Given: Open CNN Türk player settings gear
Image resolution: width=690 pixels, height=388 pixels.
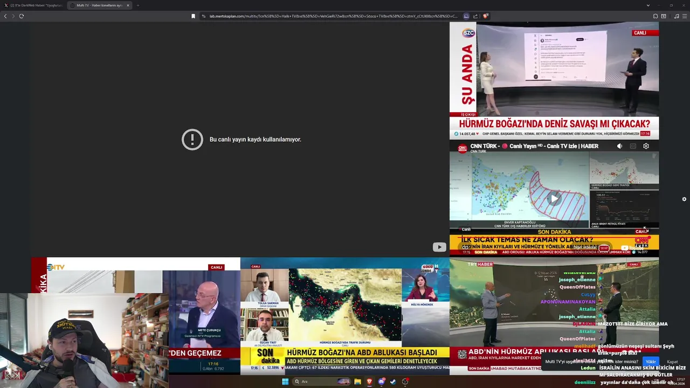Looking at the screenshot, I should point(646,146).
